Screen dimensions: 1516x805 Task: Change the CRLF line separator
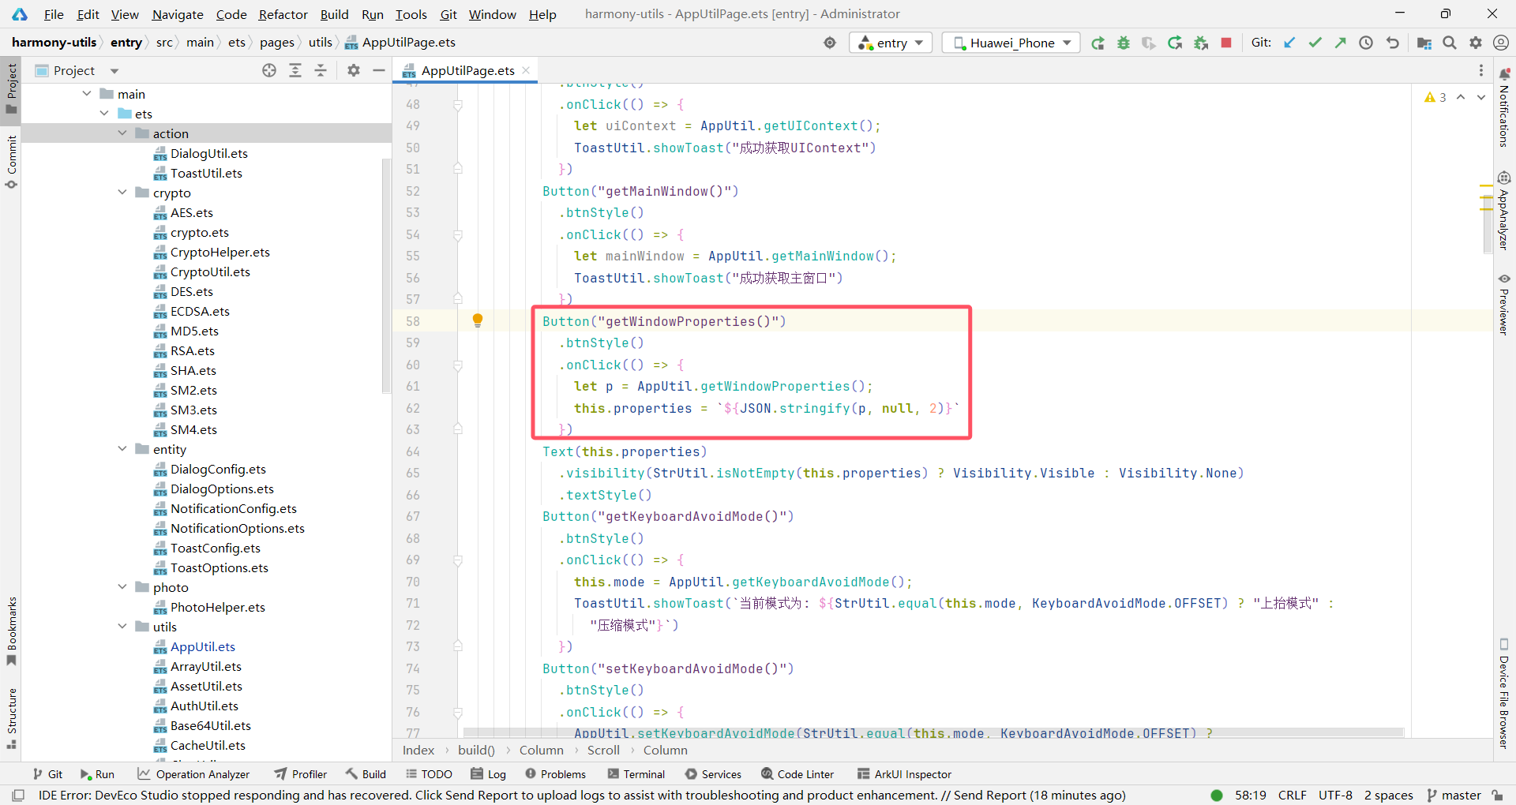click(x=1293, y=796)
